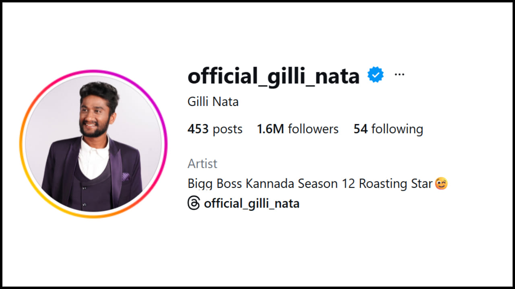The height and width of the screenshot is (289, 515).
Task: Click the 453 posts count
Action: click(215, 129)
